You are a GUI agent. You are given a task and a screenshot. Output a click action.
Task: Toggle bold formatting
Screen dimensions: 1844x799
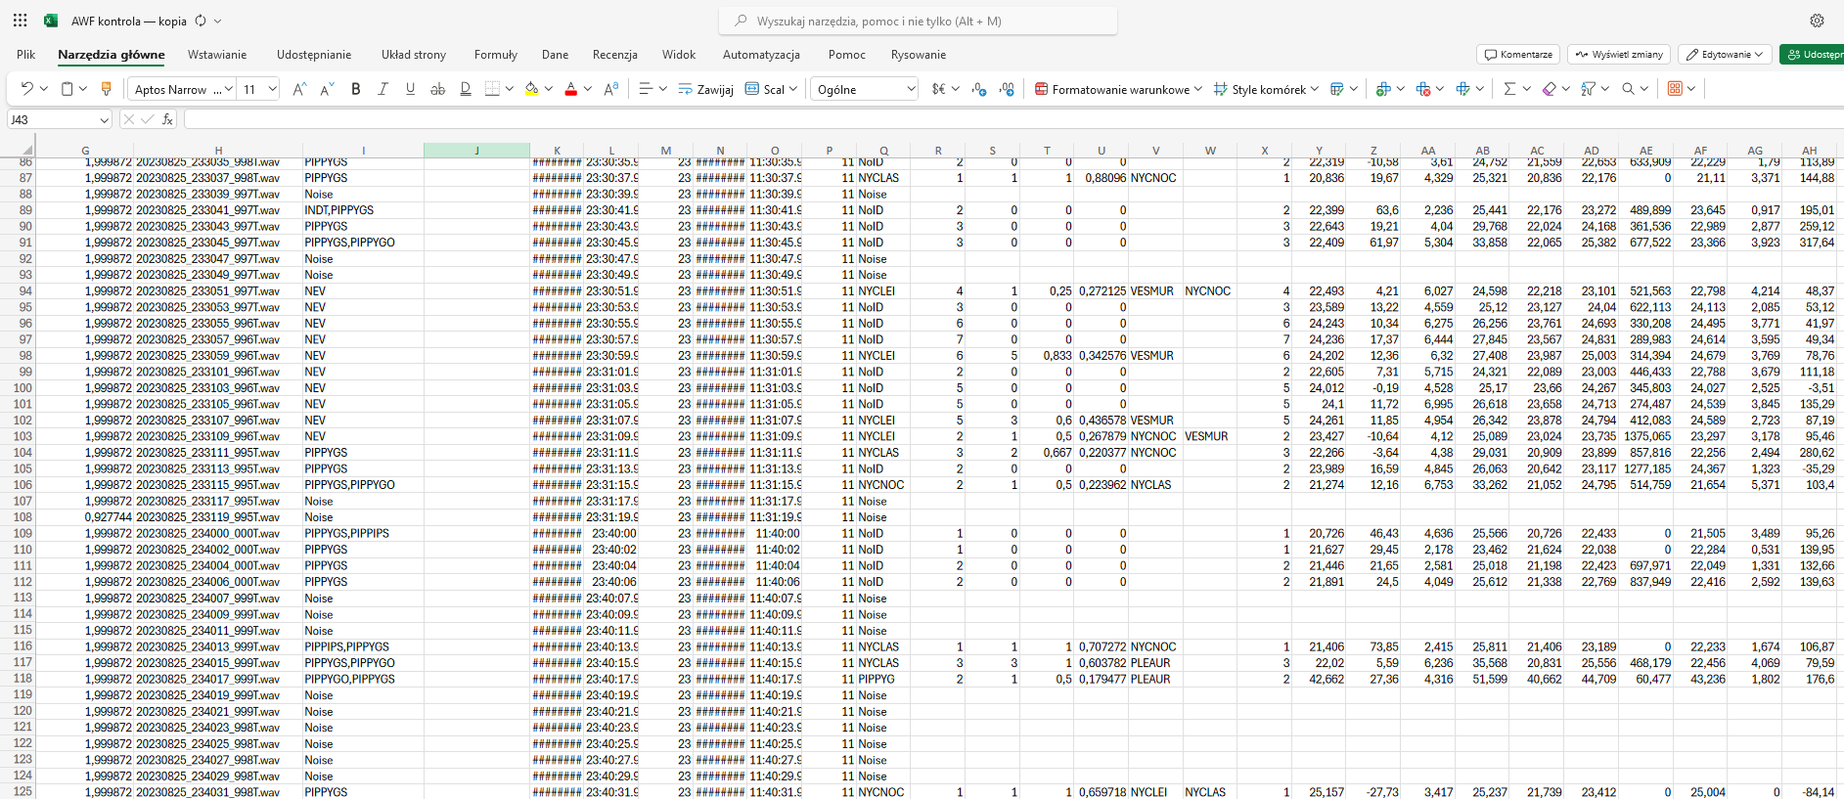(356, 89)
